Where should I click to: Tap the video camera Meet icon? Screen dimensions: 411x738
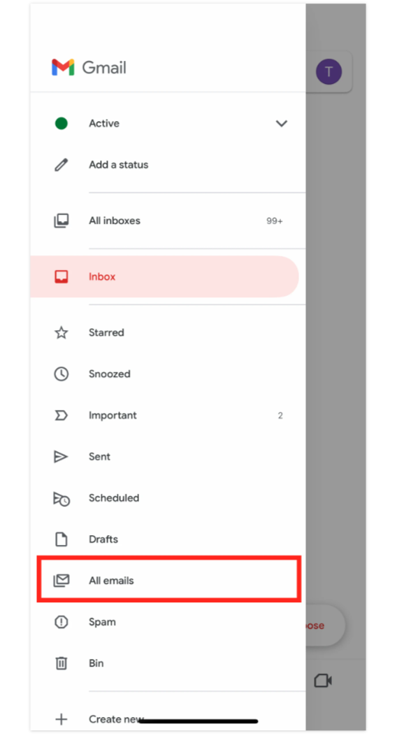tap(323, 681)
